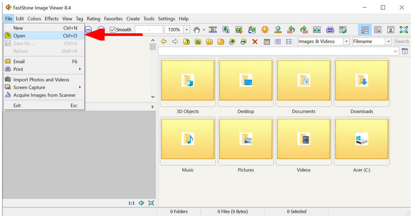Click the tree scrollbar up arrow
The height and width of the screenshot is (218, 413).
[x=153, y=40]
